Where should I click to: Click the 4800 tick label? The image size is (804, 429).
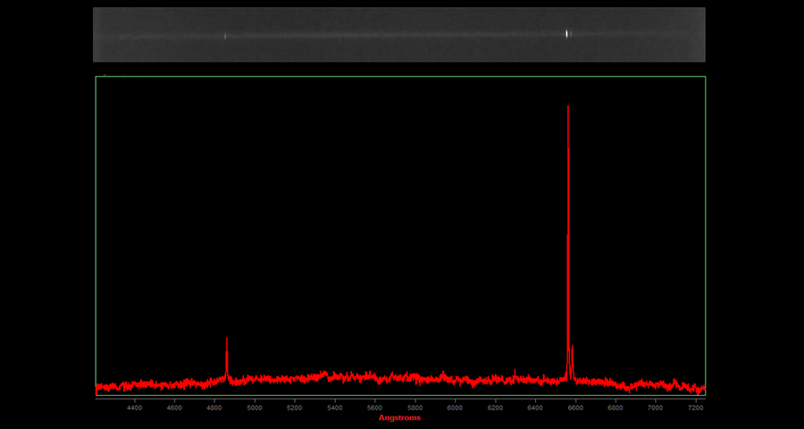(x=214, y=408)
